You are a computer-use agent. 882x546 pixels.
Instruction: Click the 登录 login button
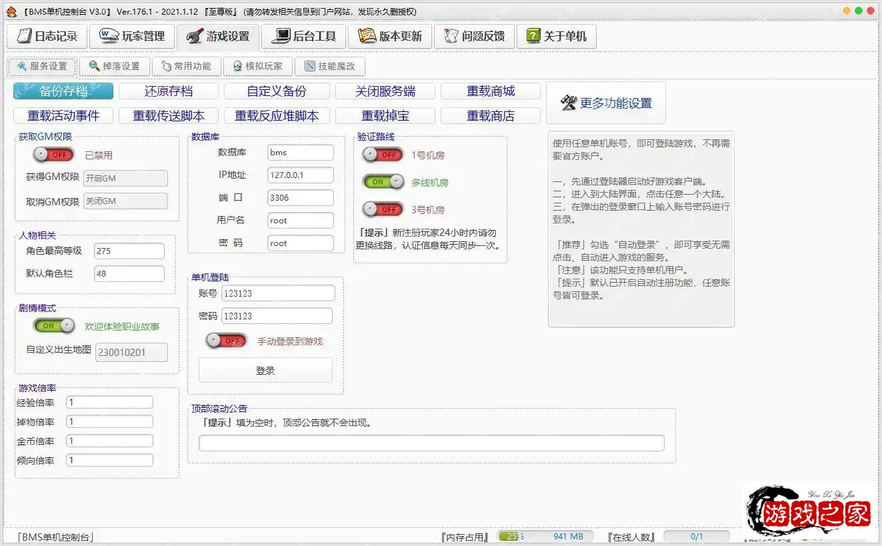coord(265,369)
